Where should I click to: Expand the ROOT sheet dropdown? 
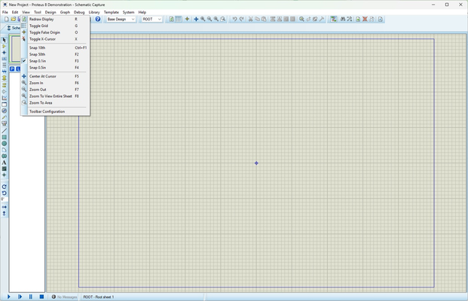coord(152,20)
